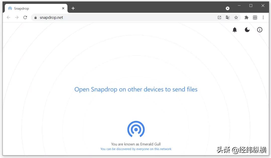The image size is (271, 158).
Task: Open the Extensions puzzle icon
Action: [246, 18]
